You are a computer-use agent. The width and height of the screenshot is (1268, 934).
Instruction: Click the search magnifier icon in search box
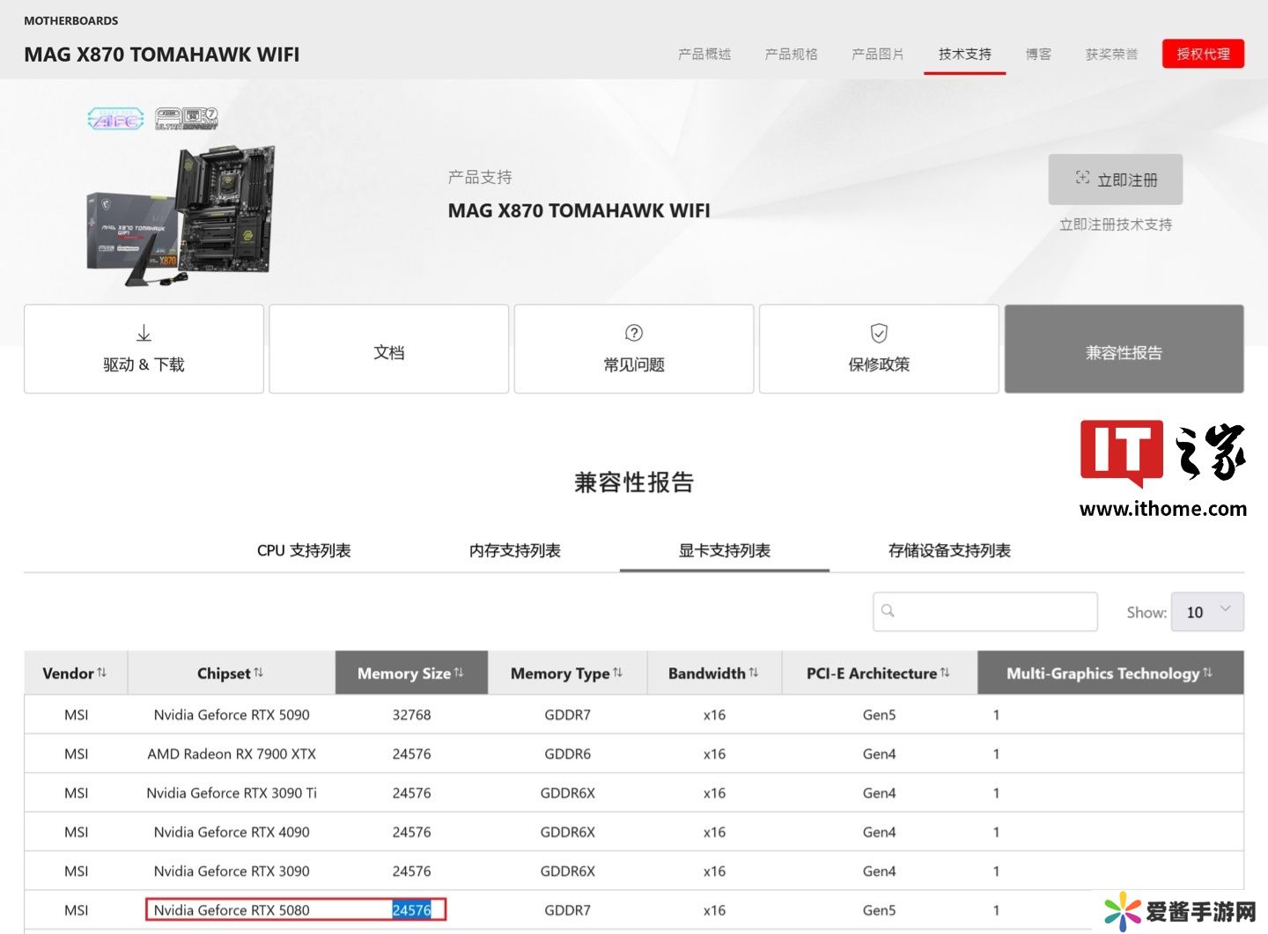888,611
